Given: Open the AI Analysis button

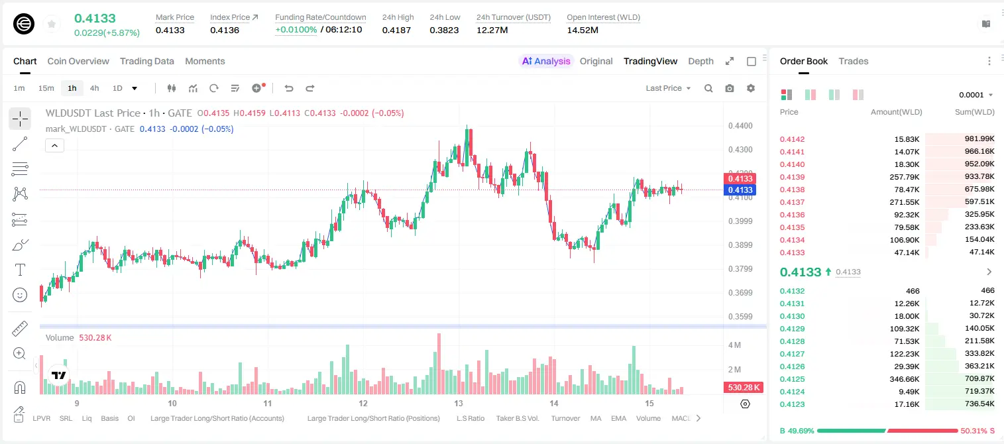Looking at the screenshot, I should point(546,61).
